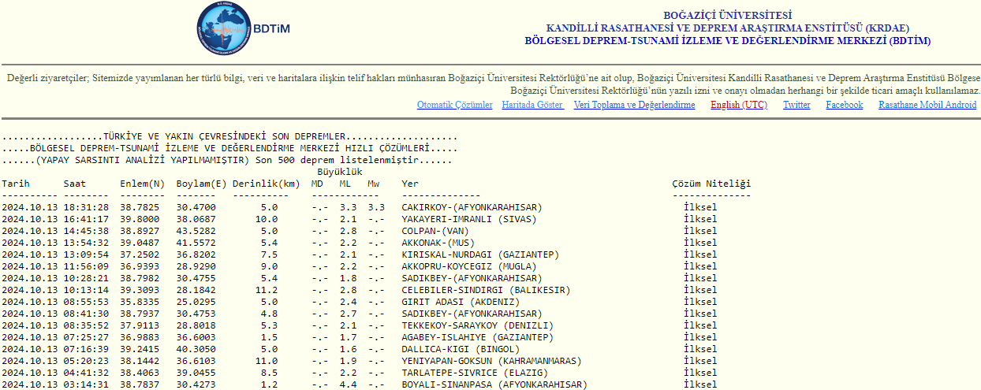
Task: Open the Otomatik Çözümler link
Action: click(x=454, y=105)
